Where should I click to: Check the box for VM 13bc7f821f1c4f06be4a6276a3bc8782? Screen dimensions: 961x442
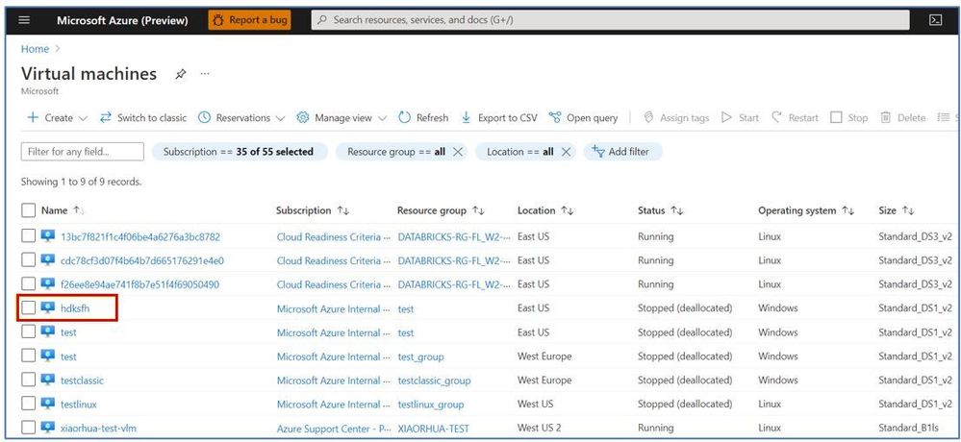pyautogui.click(x=28, y=236)
